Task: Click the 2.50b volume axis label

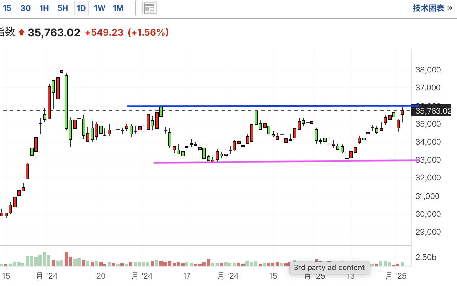Action: (x=426, y=257)
